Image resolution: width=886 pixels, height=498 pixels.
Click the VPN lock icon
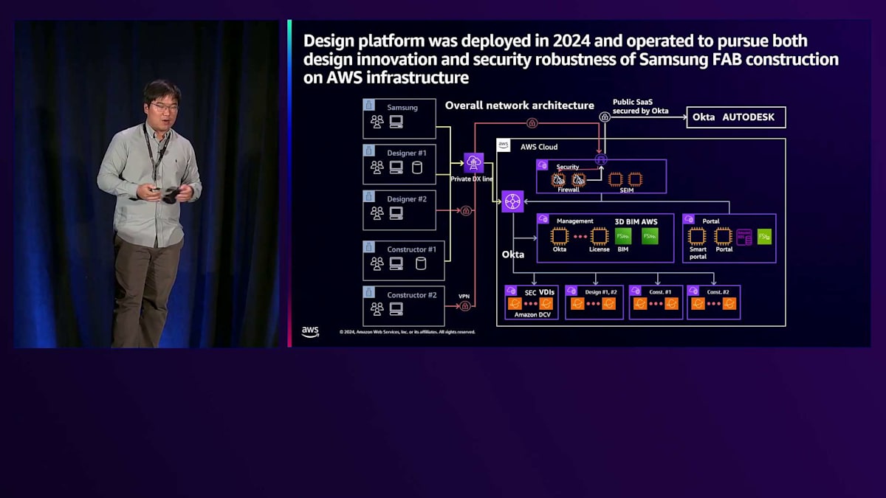466,305
